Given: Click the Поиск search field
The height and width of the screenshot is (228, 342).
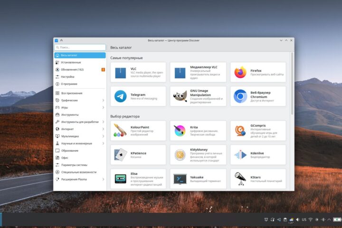Looking at the screenshot, I should click(80, 47).
